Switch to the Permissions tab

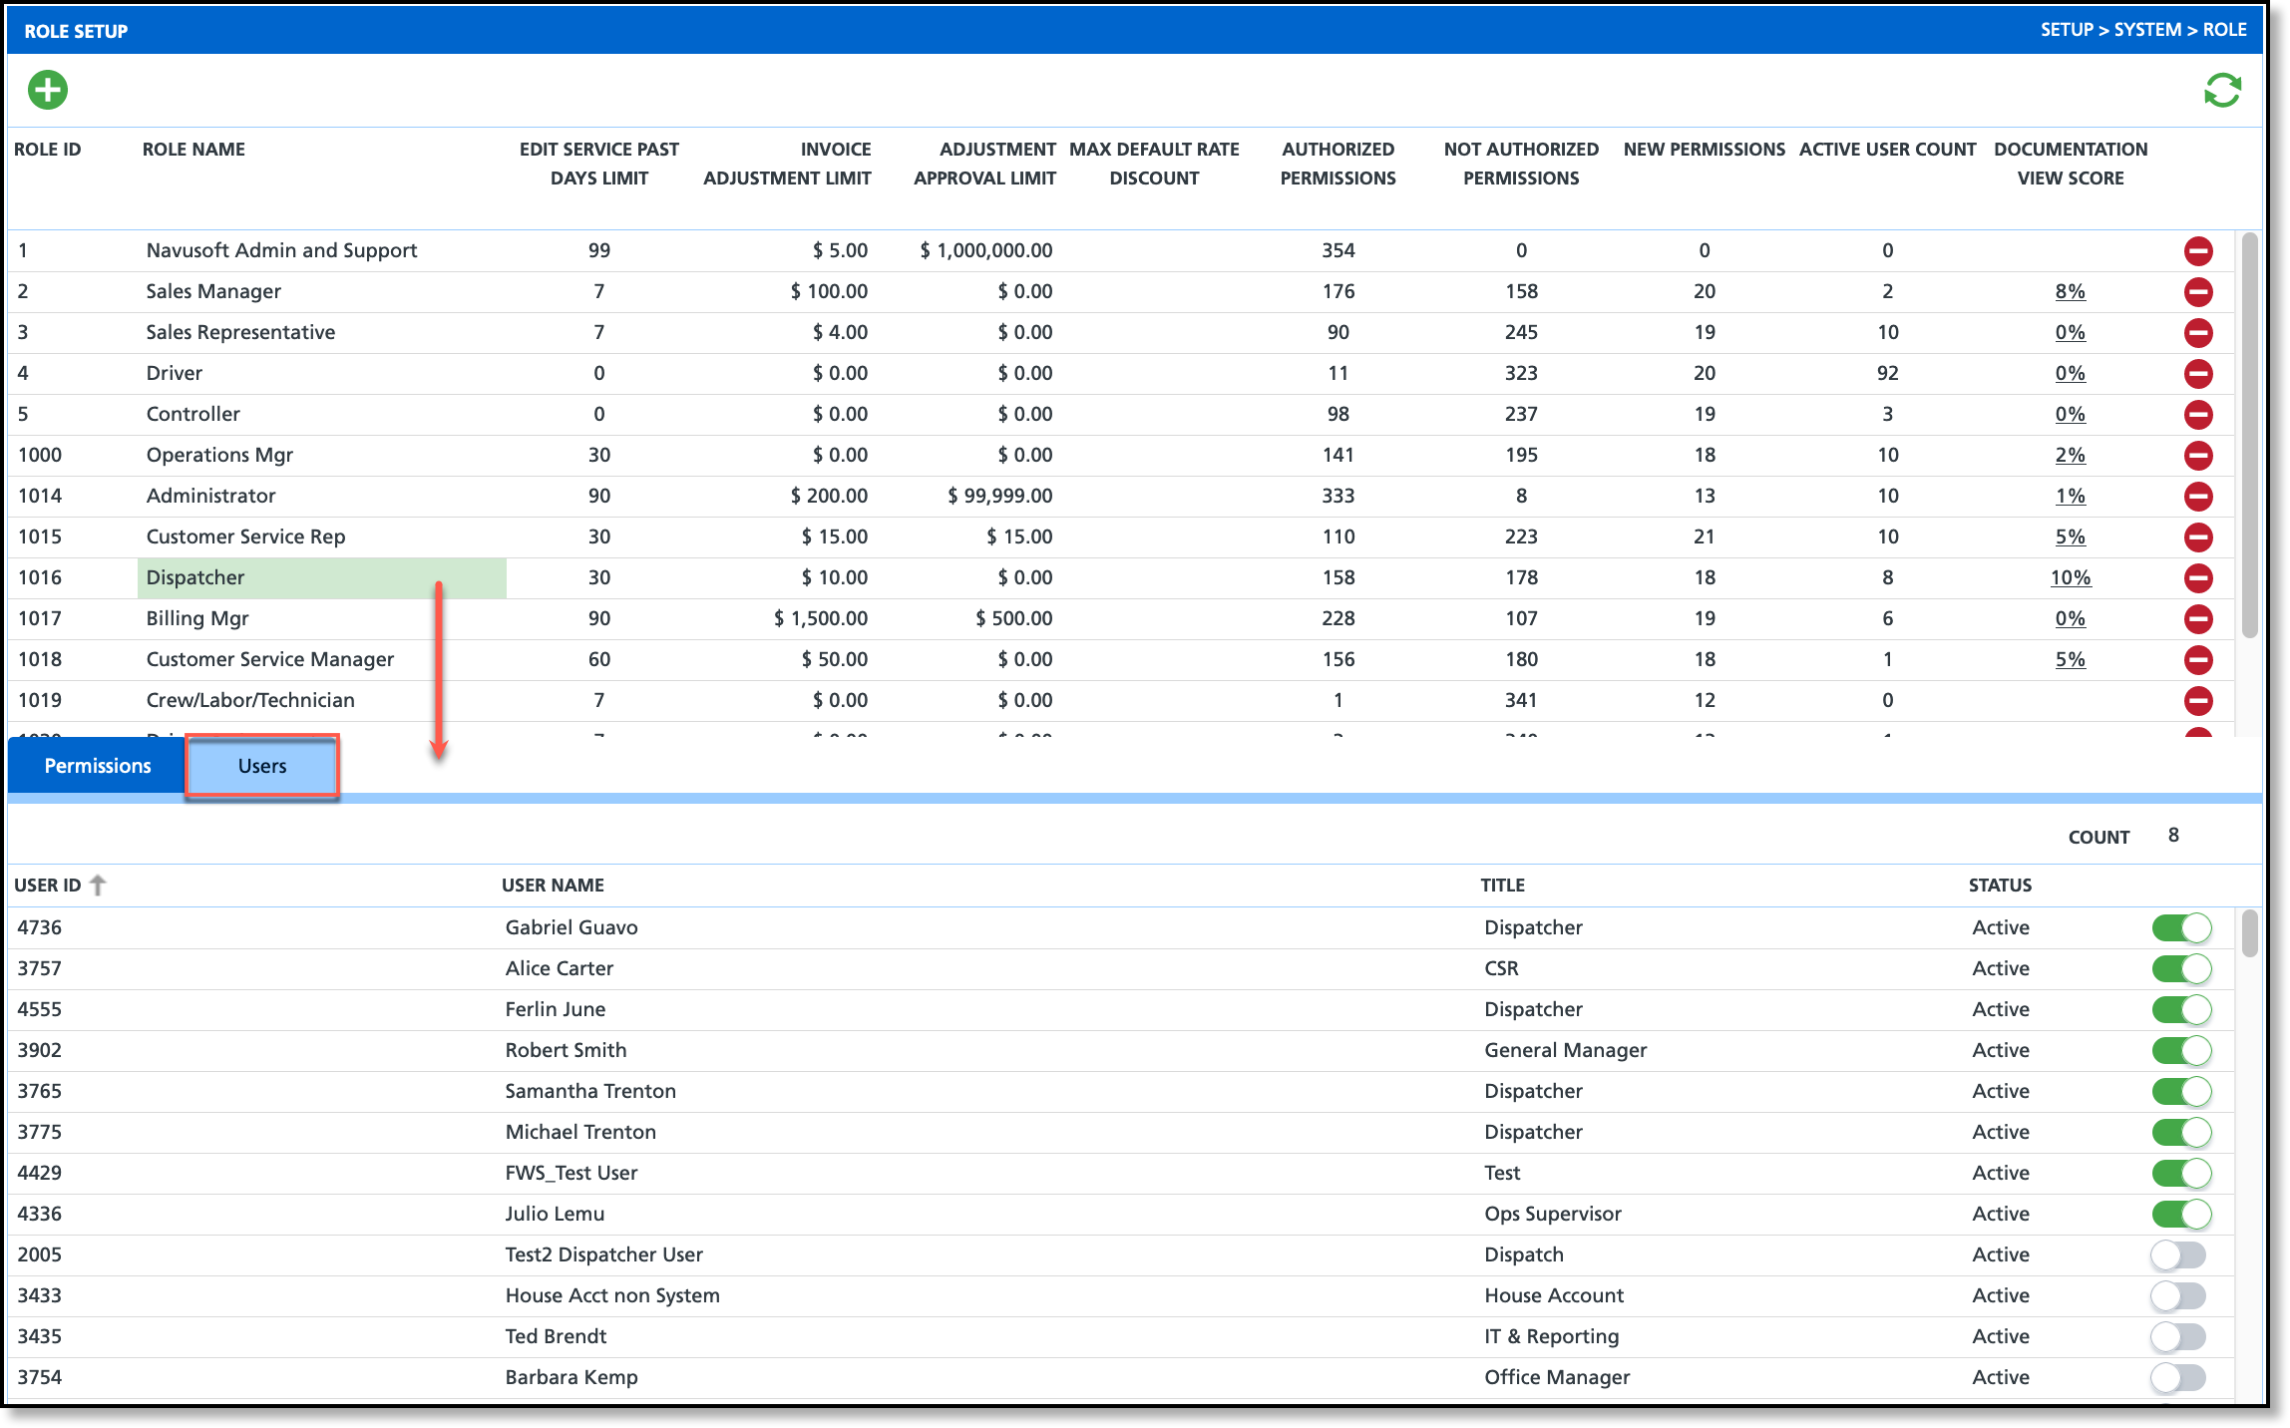coord(98,766)
